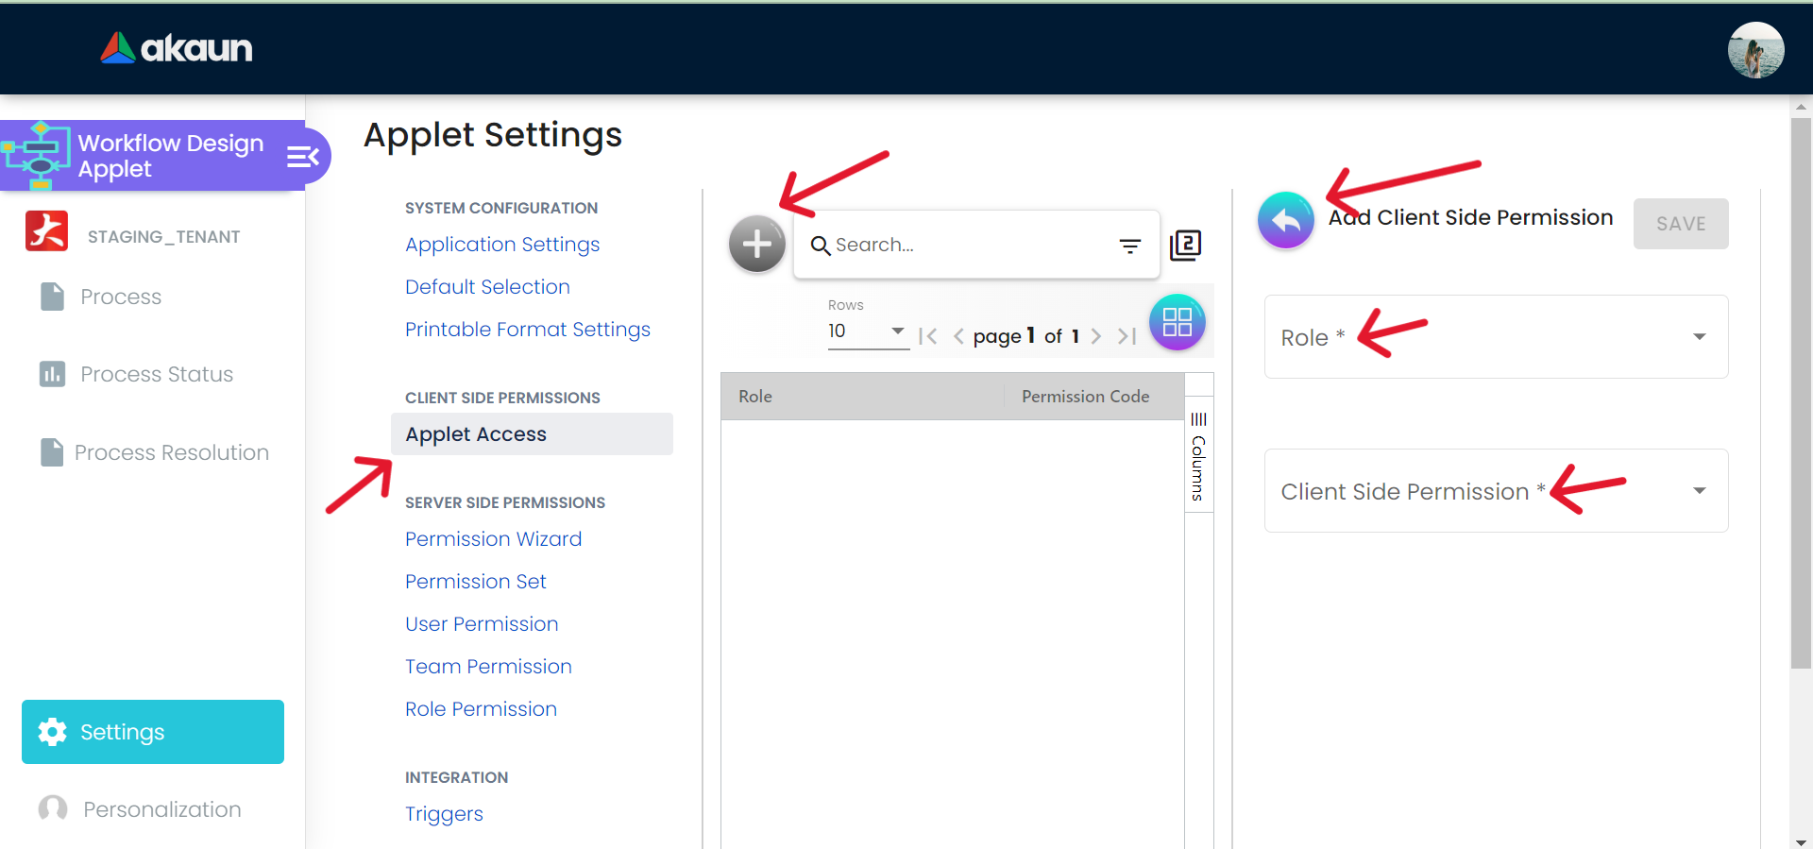Open the Rows per page dropdown
Image resolution: width=1813 pixels, height=849 pixels.
tap(868, 331)
